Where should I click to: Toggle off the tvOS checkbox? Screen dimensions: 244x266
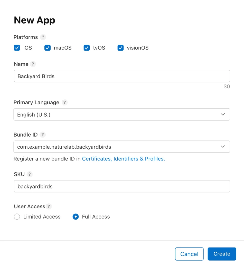[x=87, y=48]
